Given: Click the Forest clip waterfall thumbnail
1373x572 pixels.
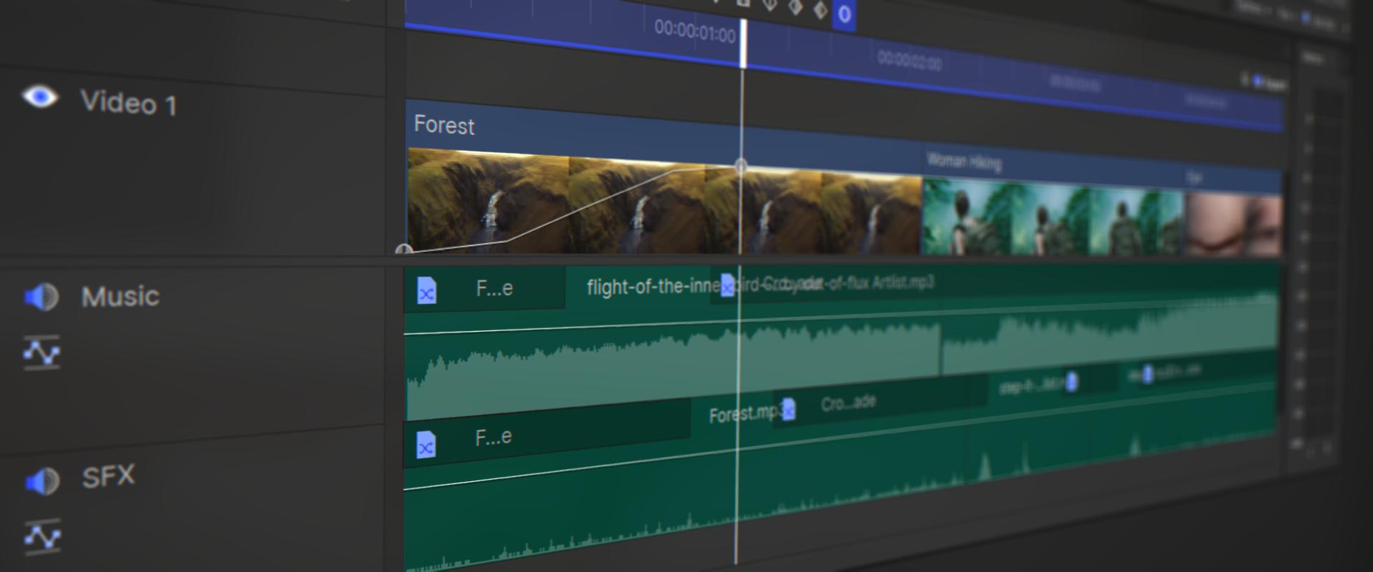Looking at the screenshot, I should (488, 201).
